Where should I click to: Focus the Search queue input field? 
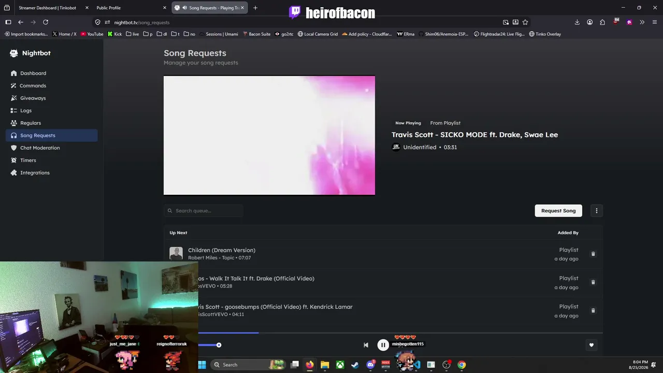point(204,211)
